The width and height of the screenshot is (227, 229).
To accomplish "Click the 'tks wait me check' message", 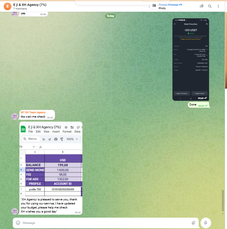I will (x=33, y=117).
